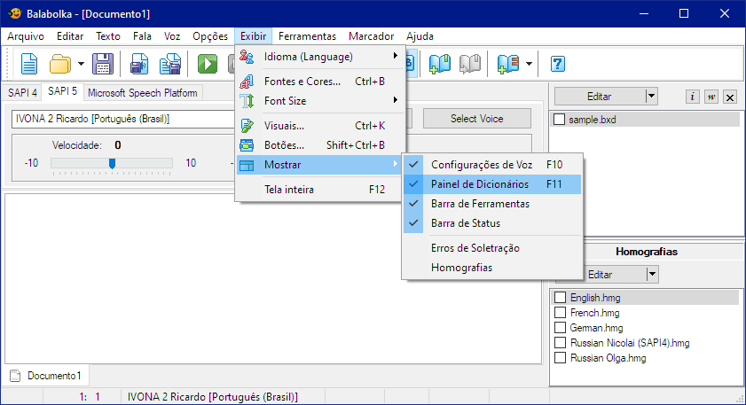Click the Open file folder icon

(x=59, y=64)
